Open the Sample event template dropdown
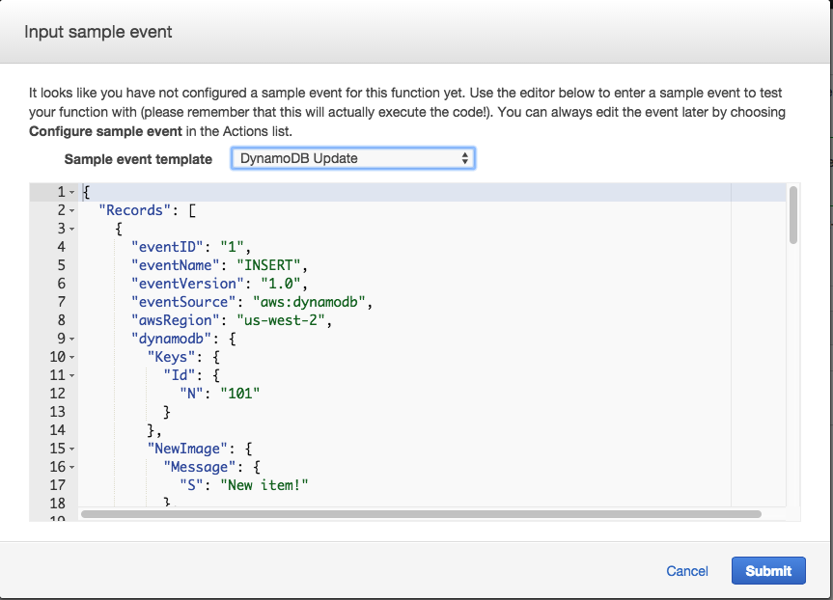This screenshot has height=600, width=833. (x=352, y=158)
